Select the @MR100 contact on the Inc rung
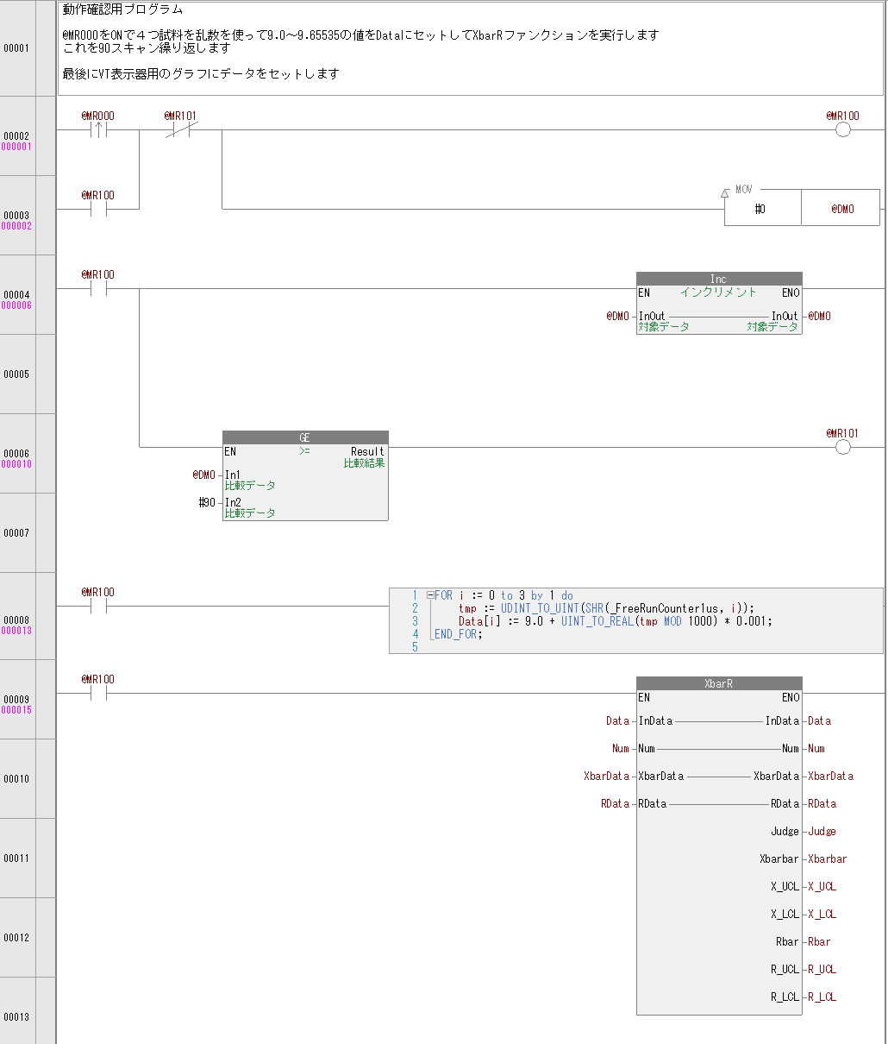The width and height of the screenshot is (888, 1044). pyautogui.click(x=98, y=289)
